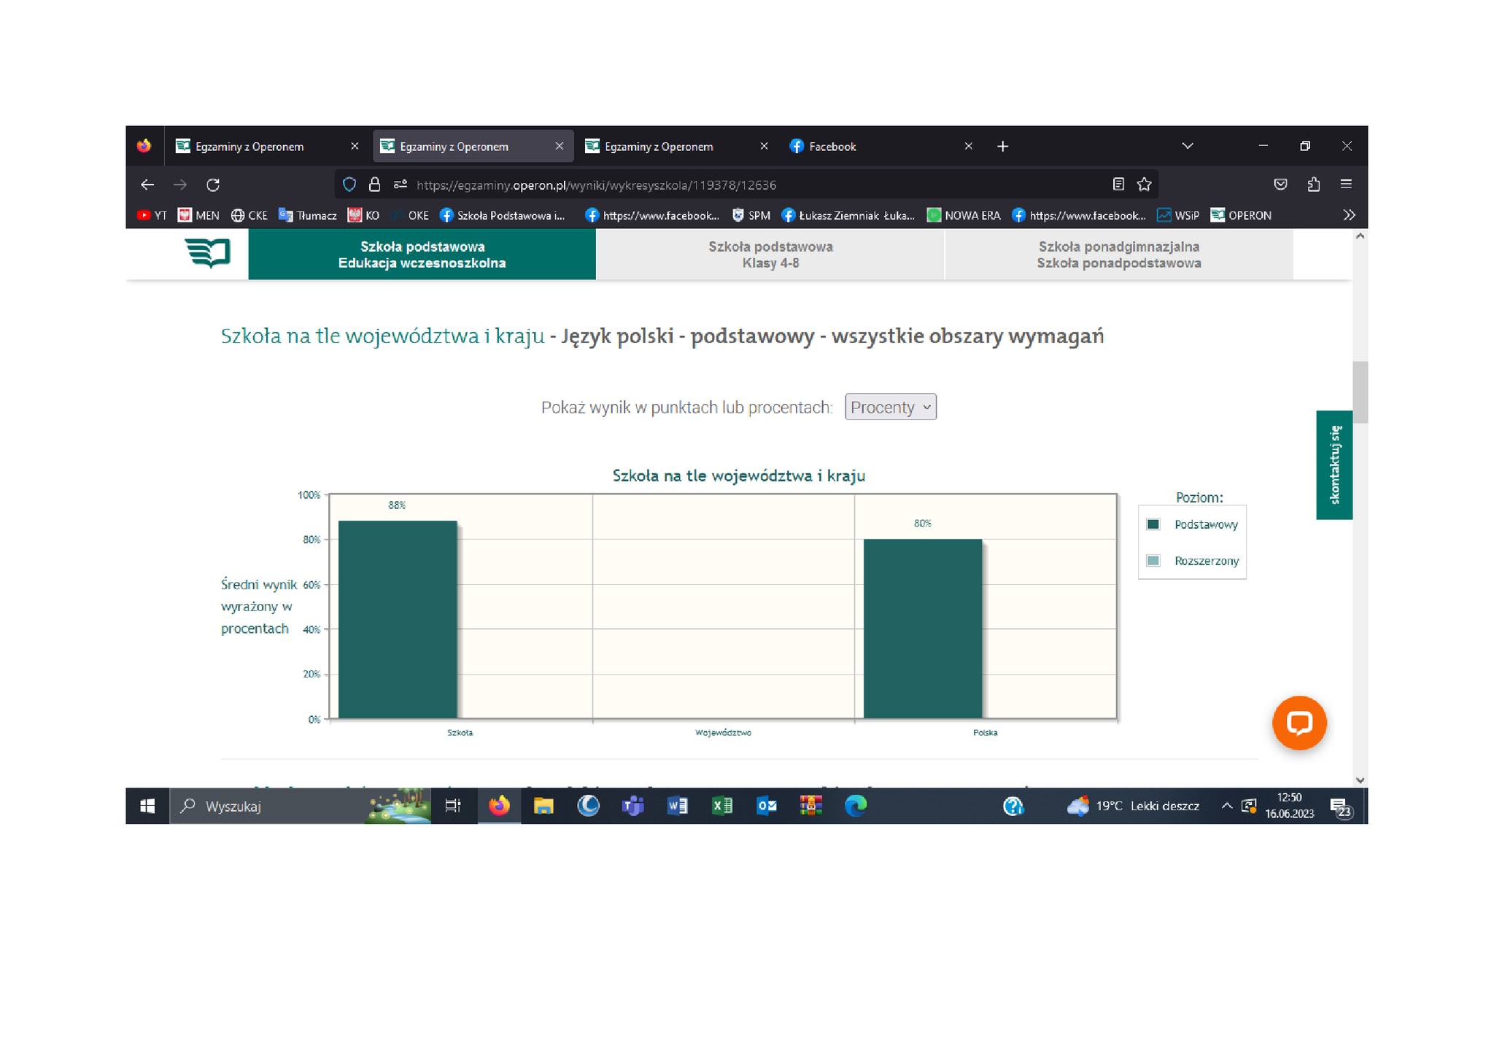The image size is (1494, 1056).
Task: Open Task View on the taskbar
Action: pyautogui.click(x=453, y=806)
